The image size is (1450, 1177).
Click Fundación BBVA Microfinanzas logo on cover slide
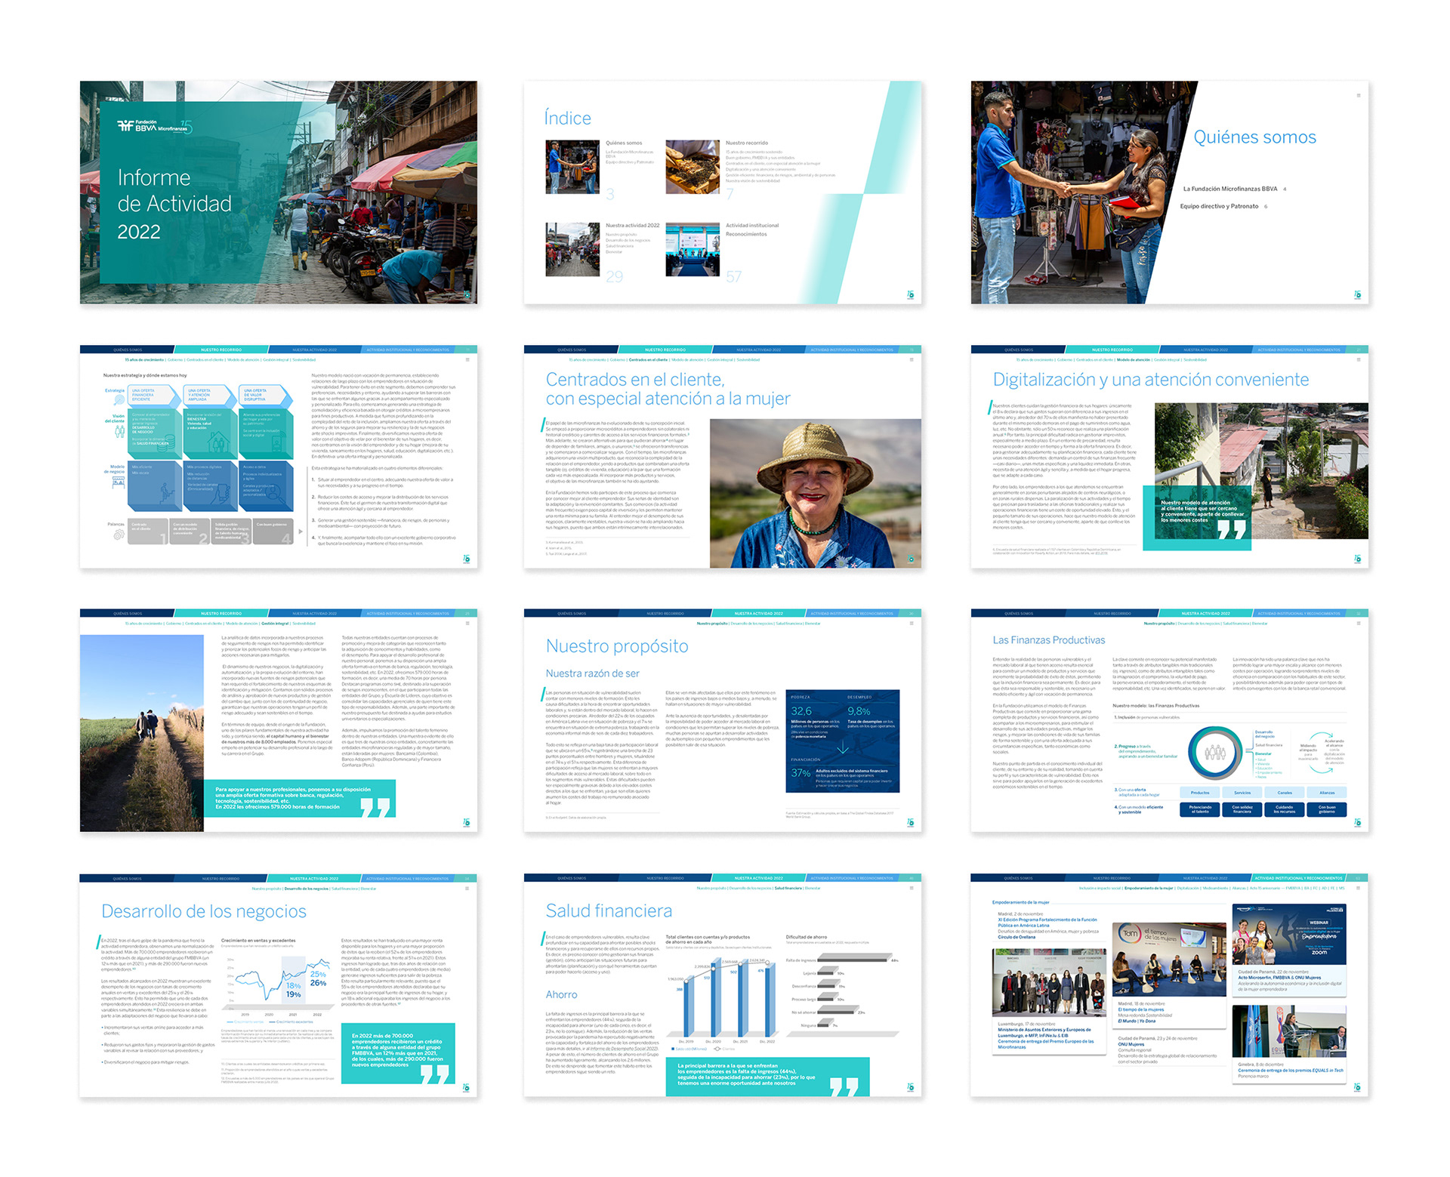pos(155,127)
